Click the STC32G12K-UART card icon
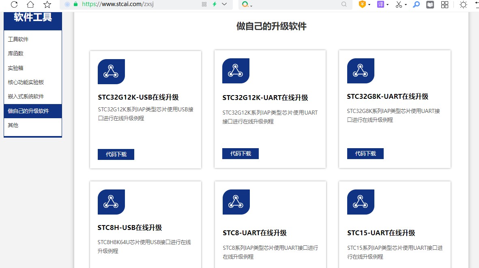The image size is (479, 268). click(236, 71)
